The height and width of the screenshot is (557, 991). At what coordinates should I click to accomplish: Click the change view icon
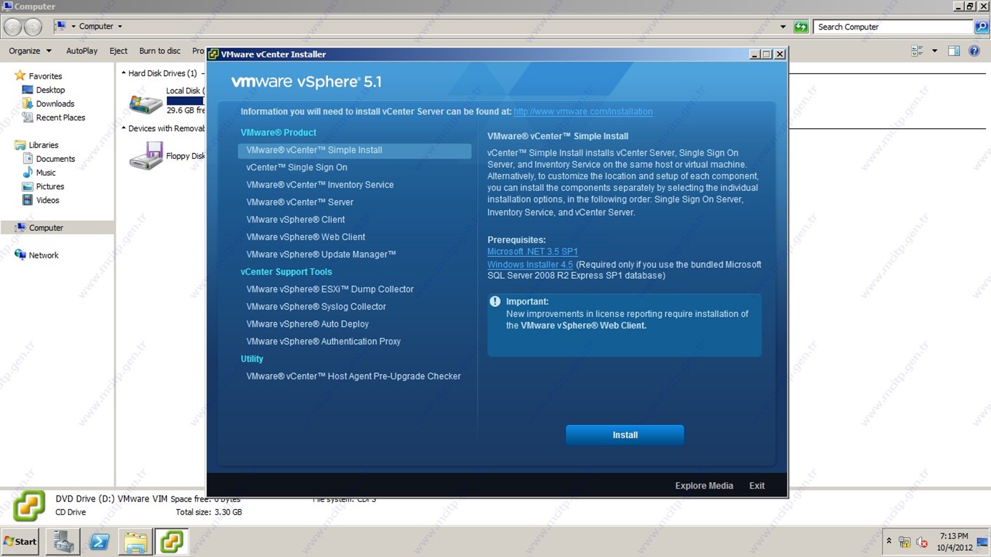(x=917, y=51)
